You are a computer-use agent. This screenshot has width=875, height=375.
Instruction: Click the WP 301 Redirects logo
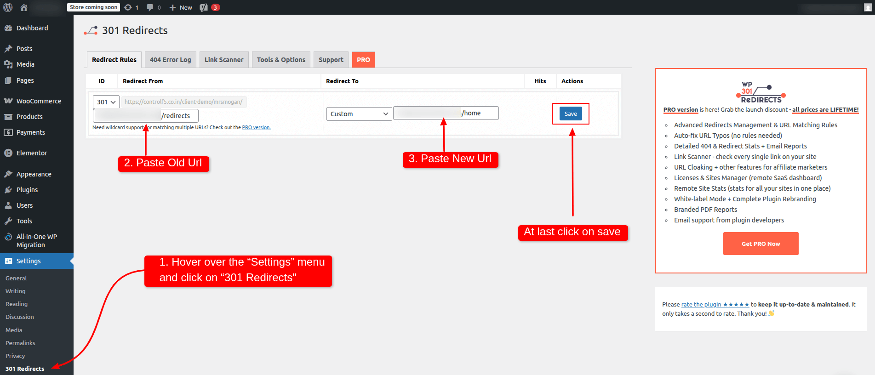click(x=761, y=92)
